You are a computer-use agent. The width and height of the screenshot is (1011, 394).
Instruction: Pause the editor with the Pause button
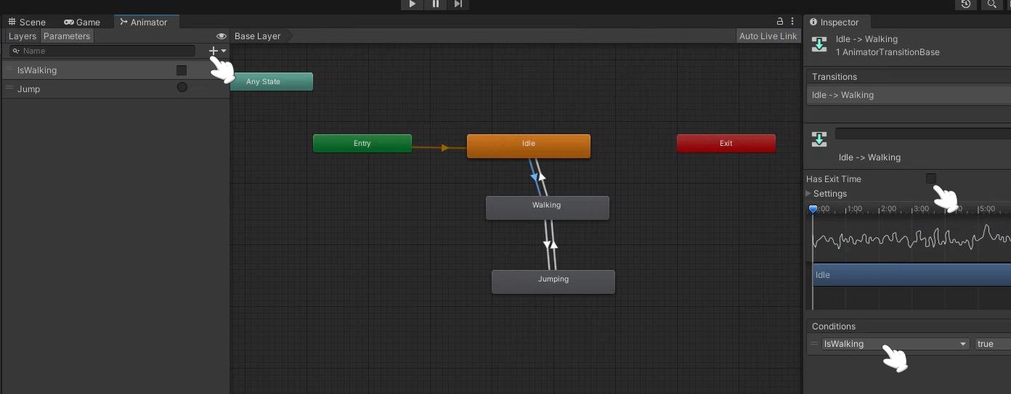coord(435,4)
